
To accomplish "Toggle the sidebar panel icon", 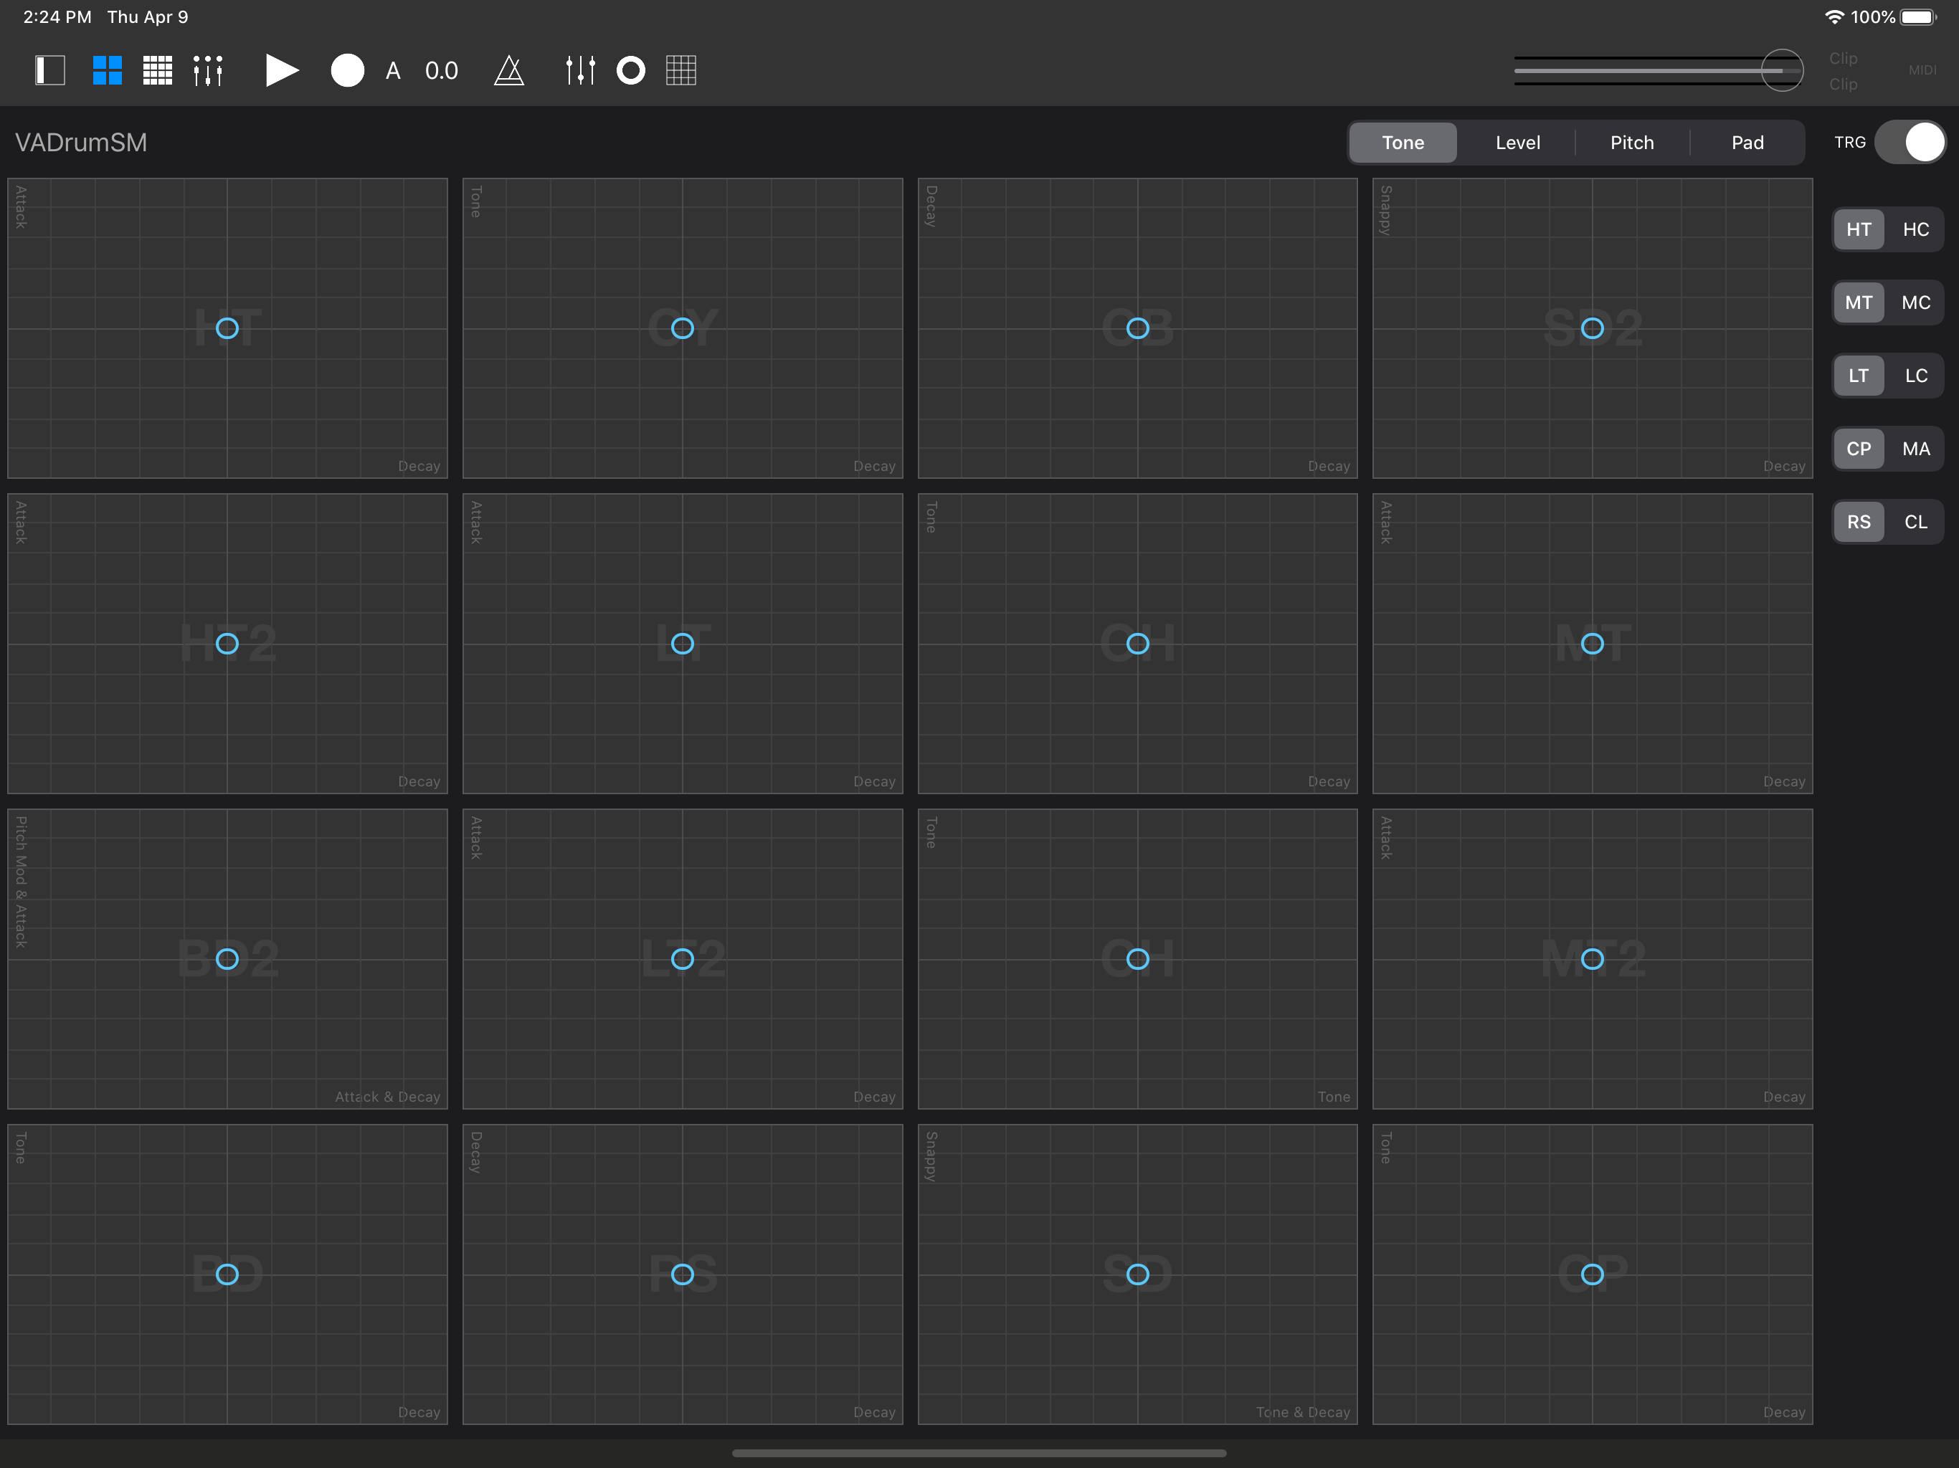I will tap(50, 71).
